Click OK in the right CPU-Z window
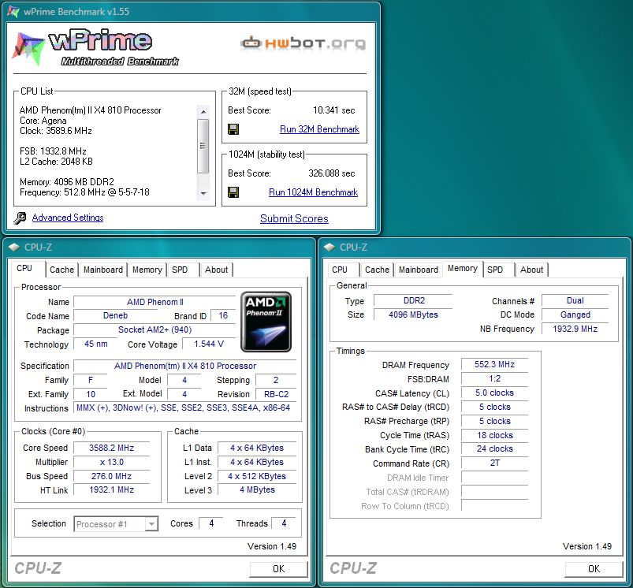The width and height of the screenshot is (633, 588). 594,569
